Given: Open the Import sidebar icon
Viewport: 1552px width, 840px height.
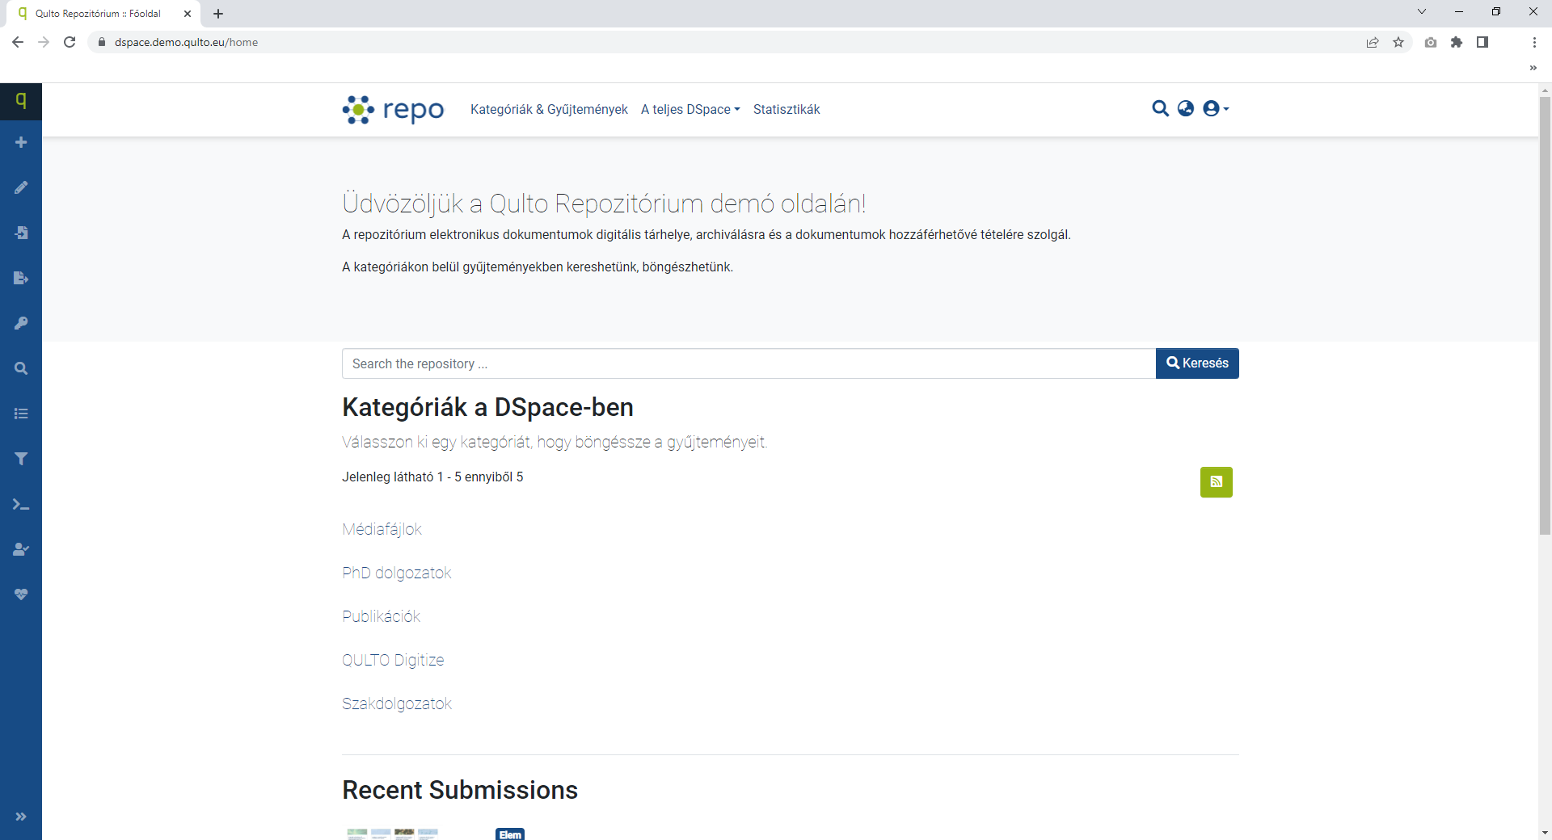Looking at the screenshot, I should 21,233.
